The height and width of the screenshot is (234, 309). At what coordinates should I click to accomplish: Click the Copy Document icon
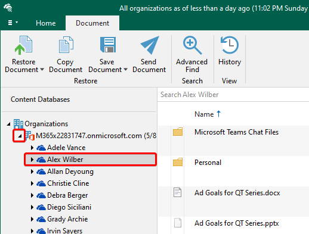66,45
